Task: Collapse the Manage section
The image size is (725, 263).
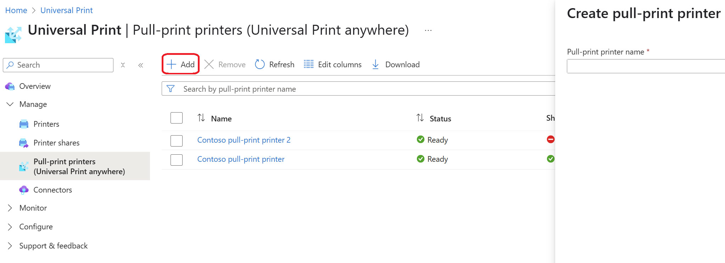Action: pyautogui.click(x=10, y=104)
